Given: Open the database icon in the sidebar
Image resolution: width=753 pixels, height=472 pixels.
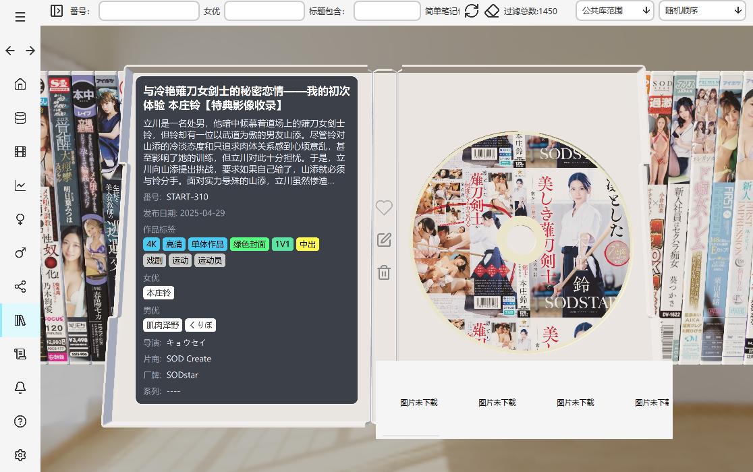Looking at the screenshot, I should click(x=20, y=118).
